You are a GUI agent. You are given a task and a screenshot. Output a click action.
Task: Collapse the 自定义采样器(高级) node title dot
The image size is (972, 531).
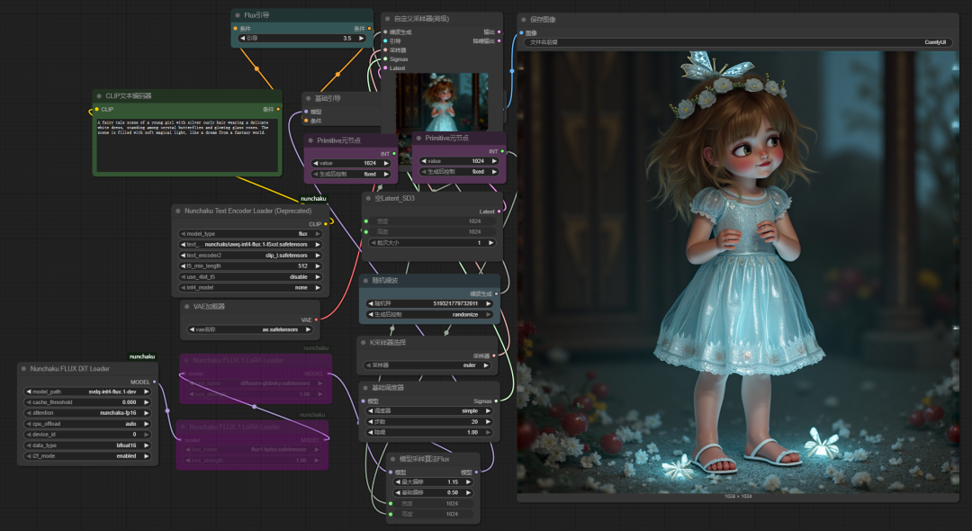tap(387, 19)
